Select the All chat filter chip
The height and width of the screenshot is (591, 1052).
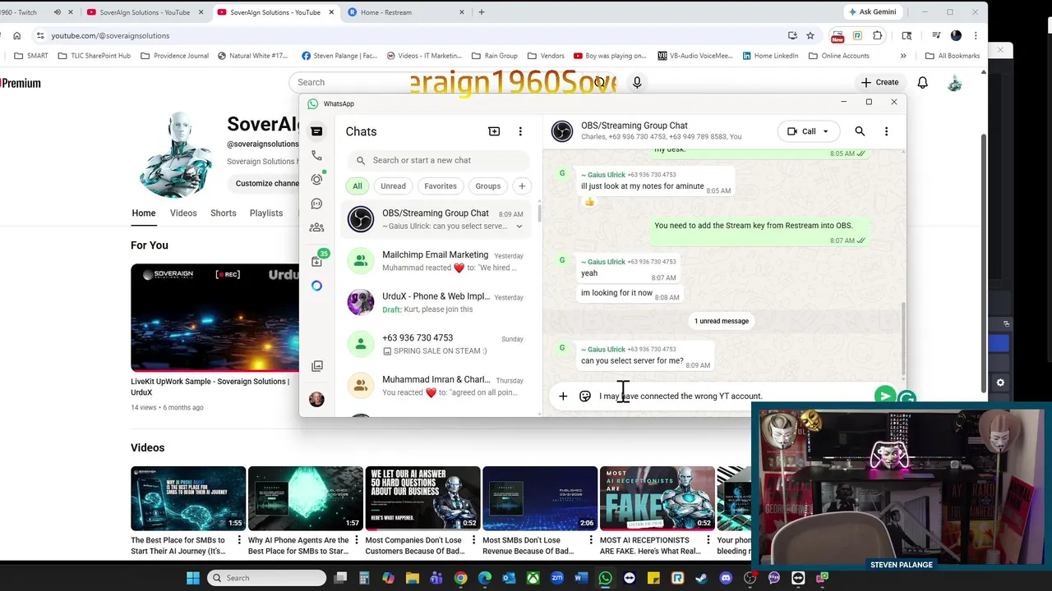pyautogui.click(x=358, y=186)
